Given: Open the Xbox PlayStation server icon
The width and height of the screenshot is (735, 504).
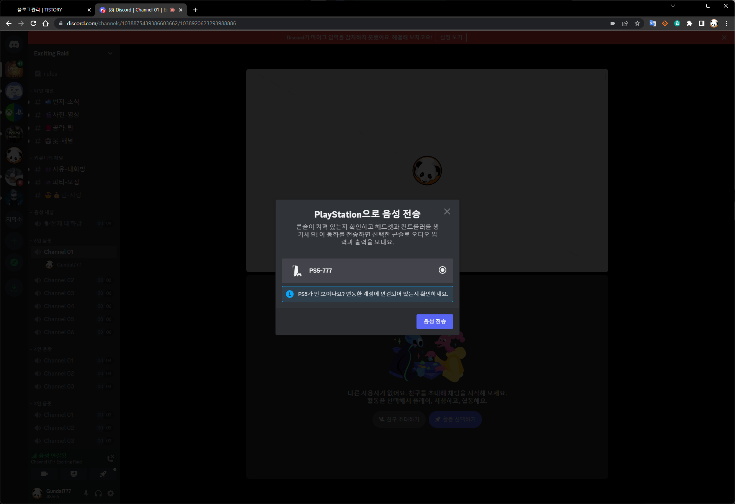Looking at the screenshot, I should [x=14, y=112].
